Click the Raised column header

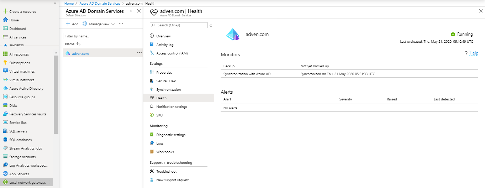point(392,99)
